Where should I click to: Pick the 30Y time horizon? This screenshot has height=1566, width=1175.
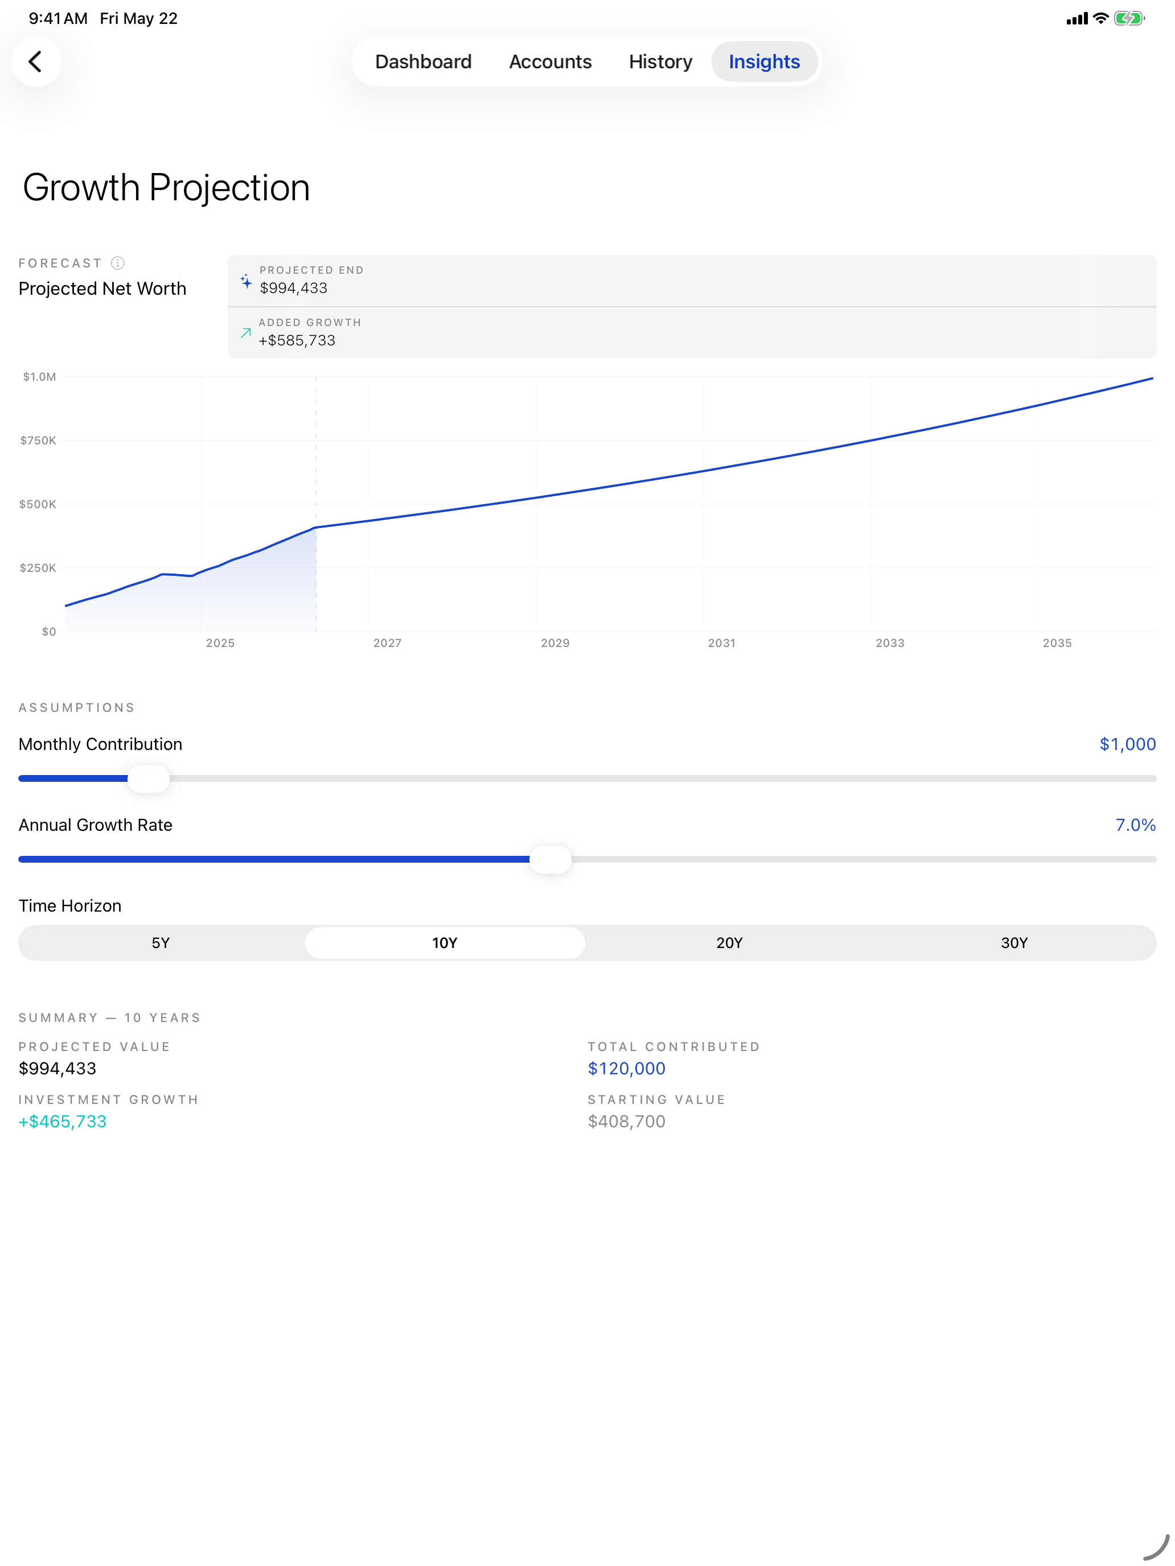[x=1013, y=942]
